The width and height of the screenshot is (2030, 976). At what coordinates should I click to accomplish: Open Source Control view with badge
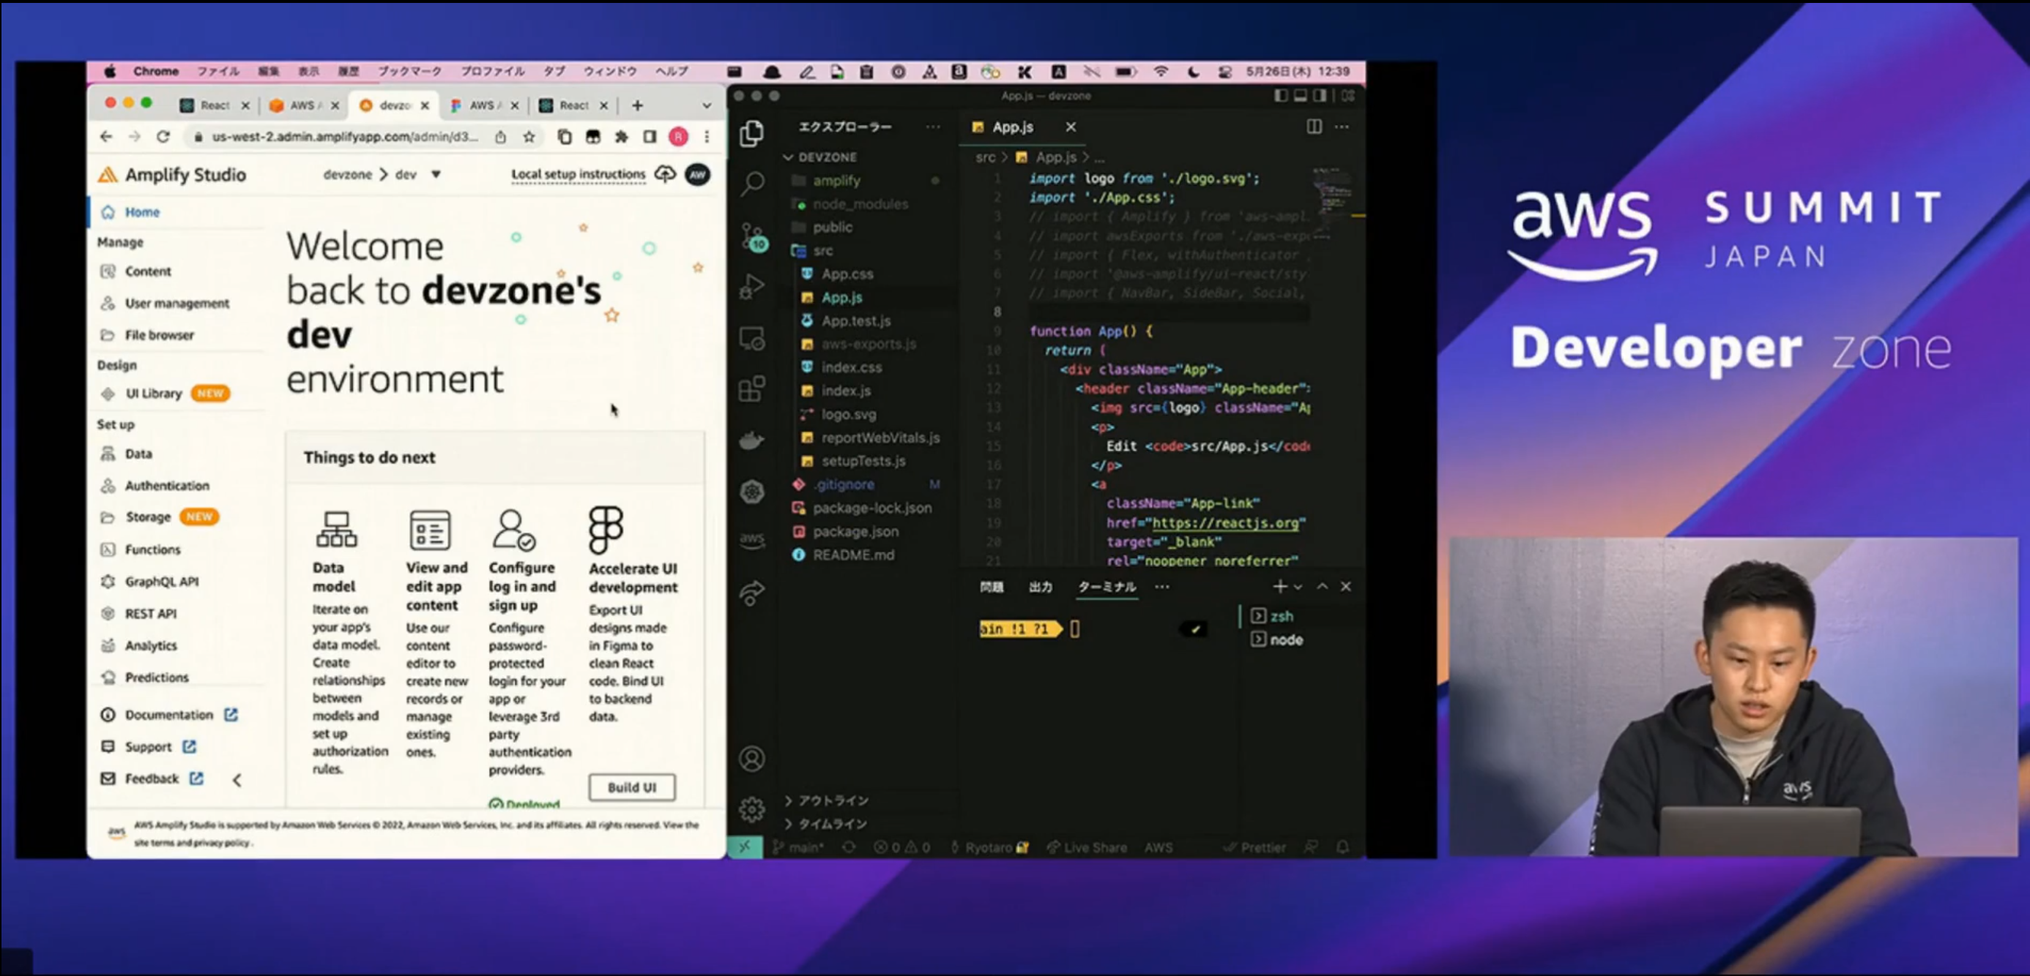click(x=753, y=236)
